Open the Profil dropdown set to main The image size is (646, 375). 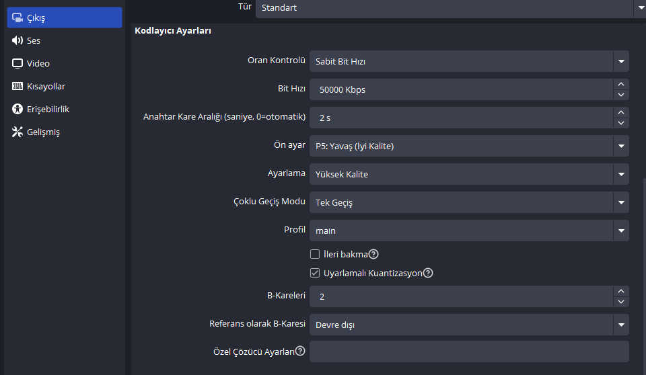[620, 231]
